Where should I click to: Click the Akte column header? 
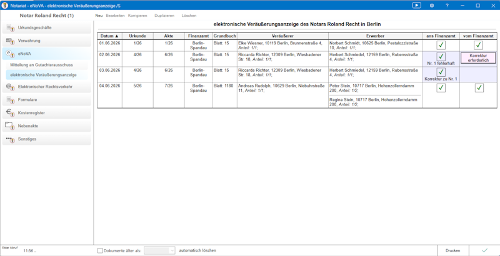coord(169,36)
